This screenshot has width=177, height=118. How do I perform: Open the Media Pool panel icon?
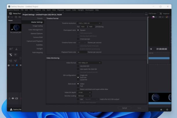point(10,13)
